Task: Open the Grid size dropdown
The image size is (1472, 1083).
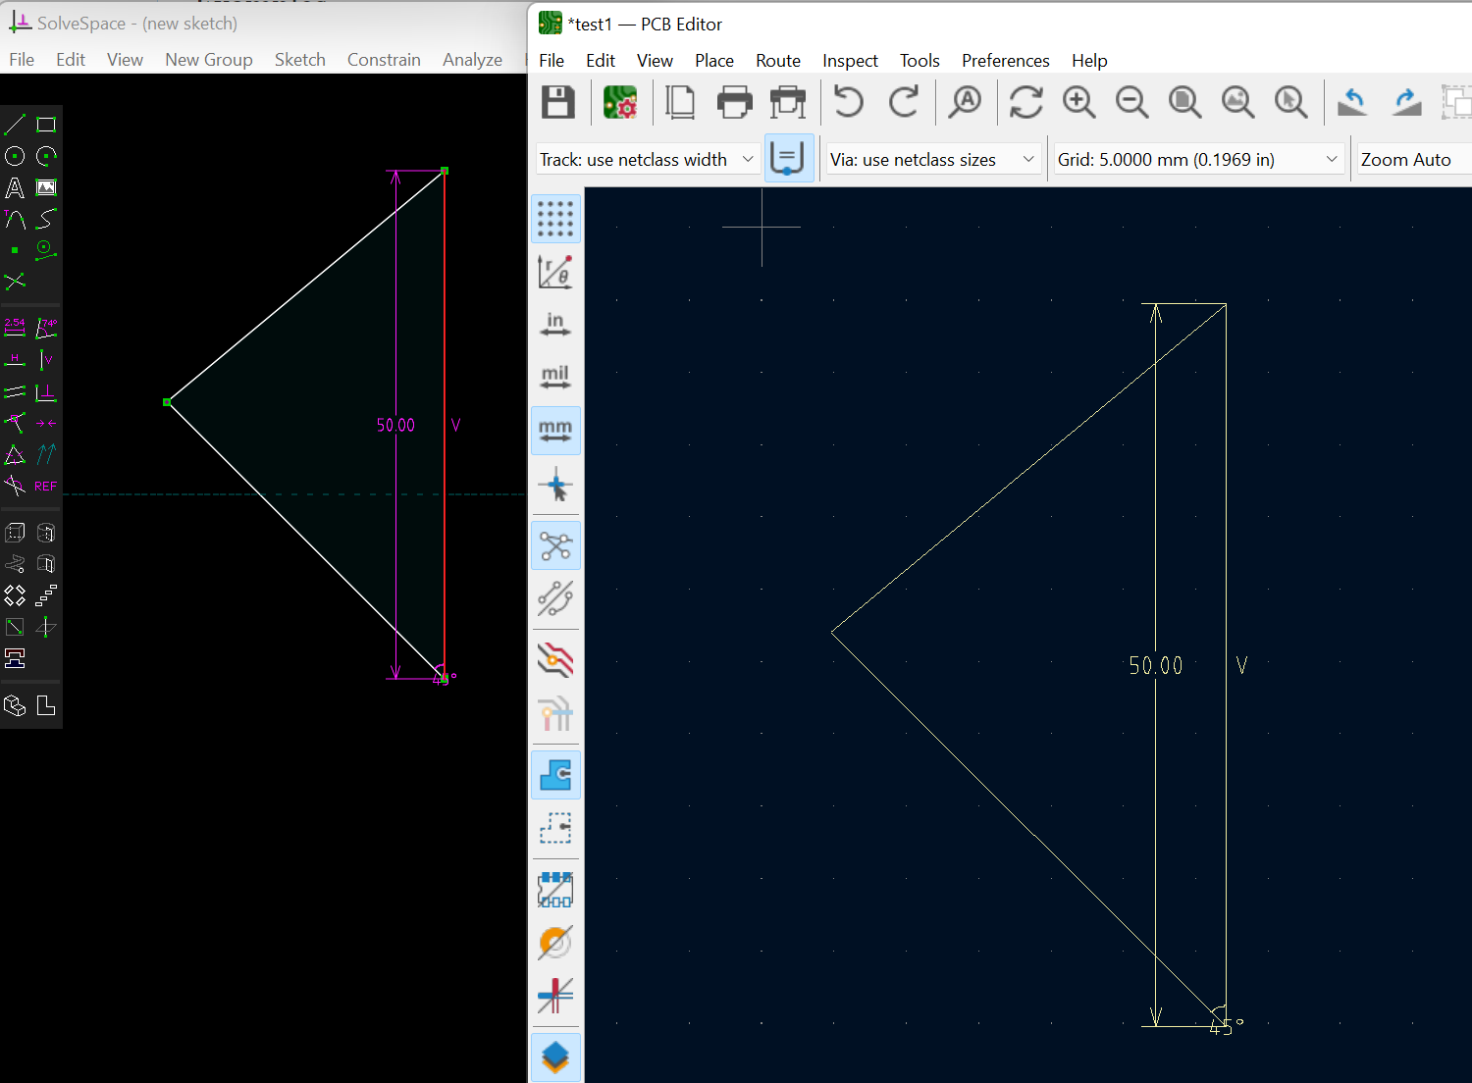Action: (1198, 159)
